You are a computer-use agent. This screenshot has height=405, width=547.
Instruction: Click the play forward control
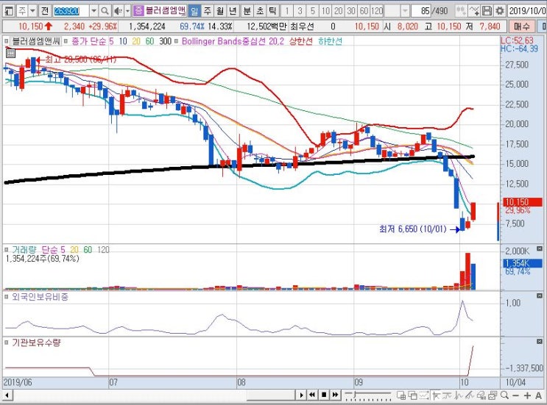301,395
